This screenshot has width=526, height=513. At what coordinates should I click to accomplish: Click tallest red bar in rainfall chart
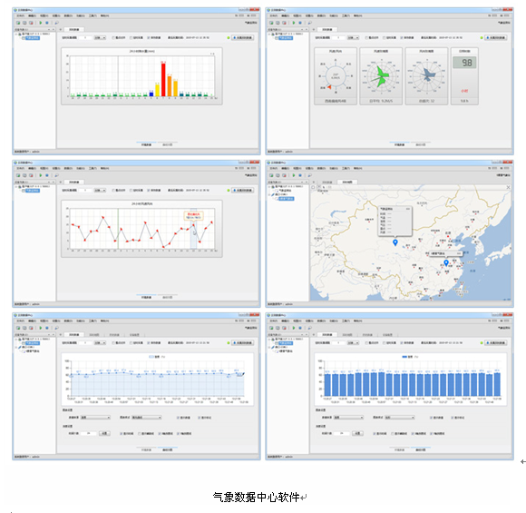tap(163, 79)
